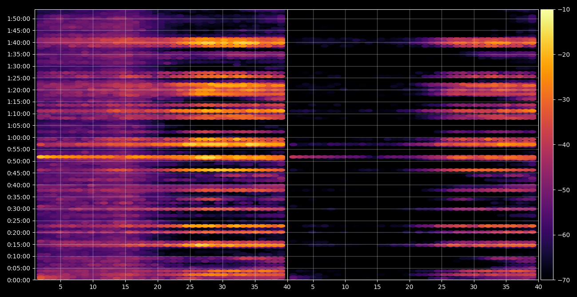Click x-axis tick 15 of right heatmap
The image size is (577, 297).
pyautogui.click(x=378, y=287)
